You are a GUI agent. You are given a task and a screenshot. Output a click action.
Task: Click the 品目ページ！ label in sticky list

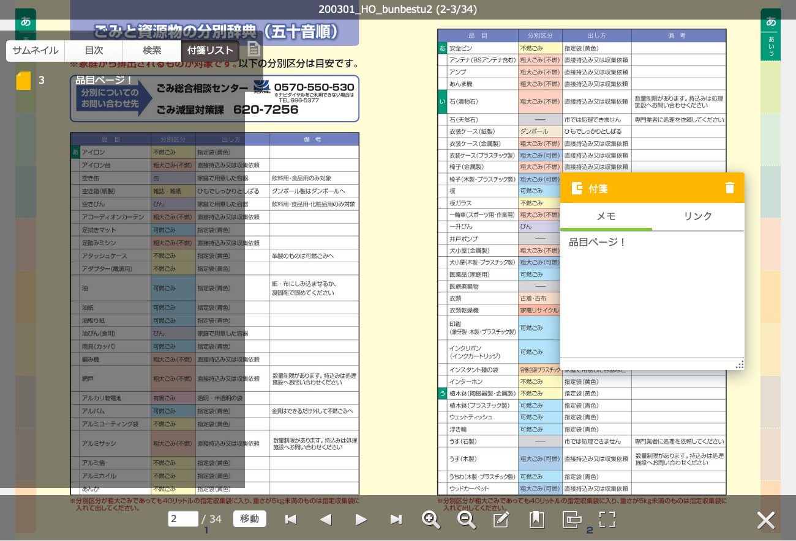click(x=104, y=80)
